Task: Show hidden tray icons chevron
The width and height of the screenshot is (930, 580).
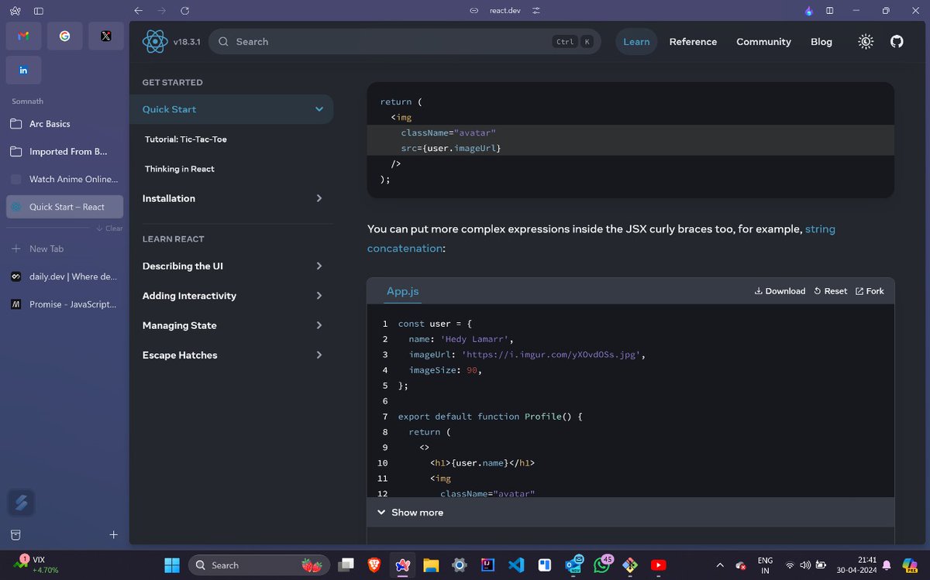Action: point(719,565)
